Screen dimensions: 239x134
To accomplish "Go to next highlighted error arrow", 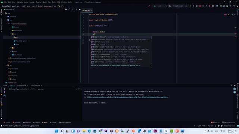I will pyautogui.click(x=235, y=15).
